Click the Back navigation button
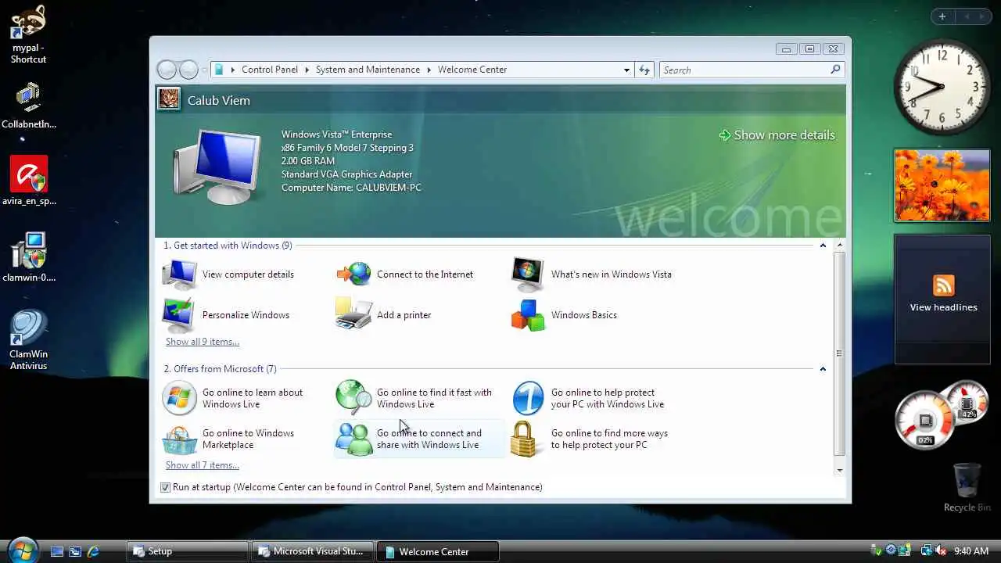This screenshot has height=563, width=1001. (x=167, y=70)
